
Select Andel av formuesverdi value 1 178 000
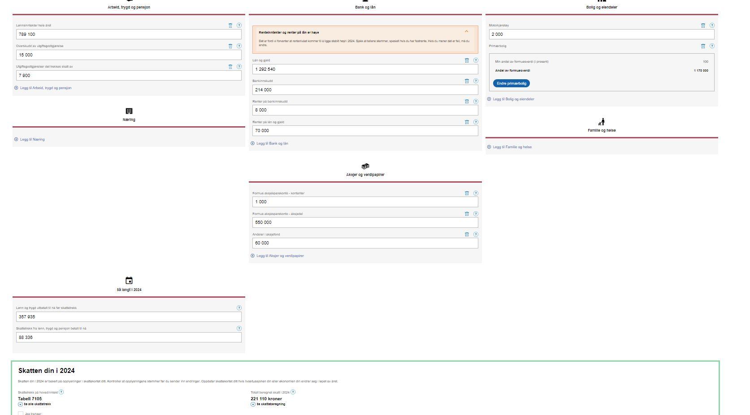[x=701, y=71]
